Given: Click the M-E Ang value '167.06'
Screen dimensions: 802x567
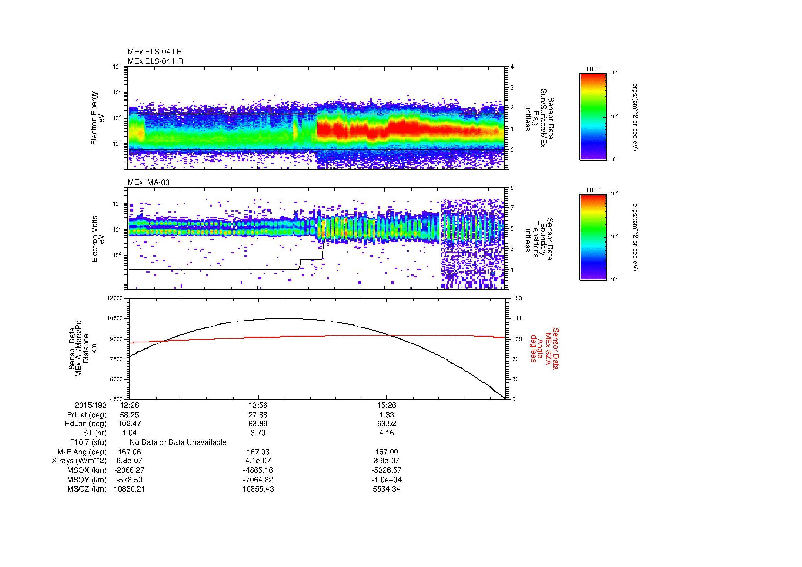Looking at the screenshot, I should coord(129,452).
